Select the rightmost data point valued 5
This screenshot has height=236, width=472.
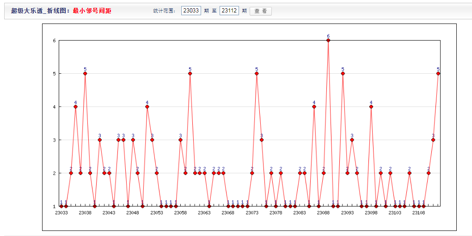click(x=438, y=73)
